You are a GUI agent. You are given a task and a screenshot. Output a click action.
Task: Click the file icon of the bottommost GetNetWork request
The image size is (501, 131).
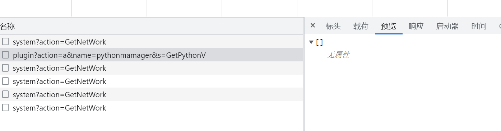click(x=5, y=108)
